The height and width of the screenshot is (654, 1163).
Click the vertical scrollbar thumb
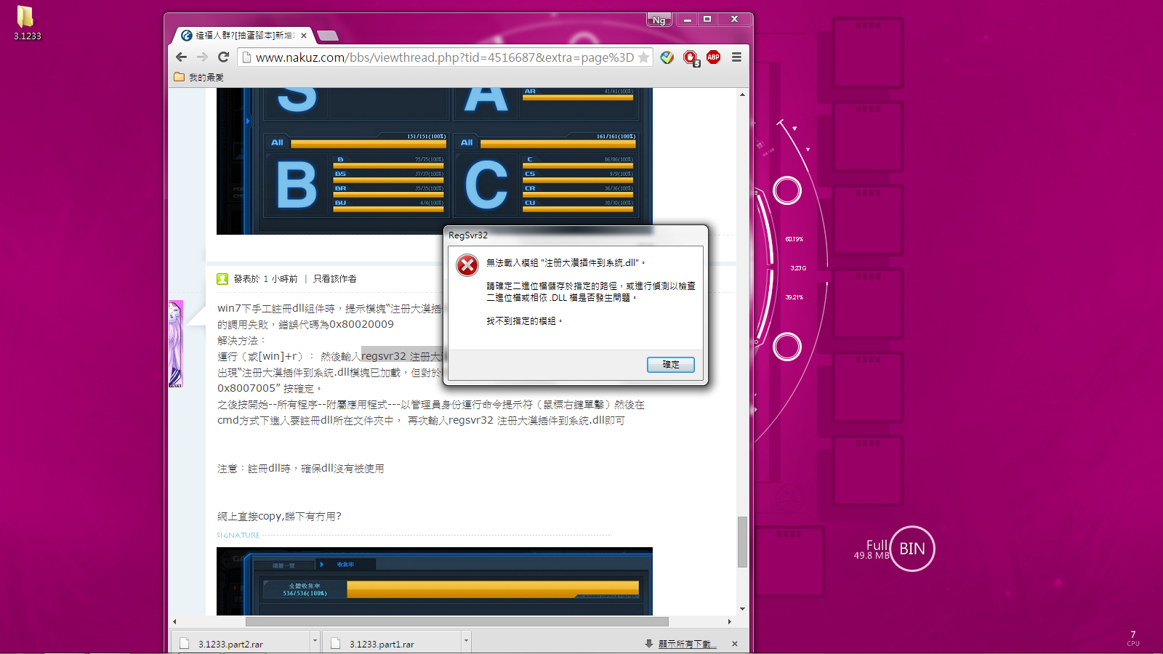(742, 541)
